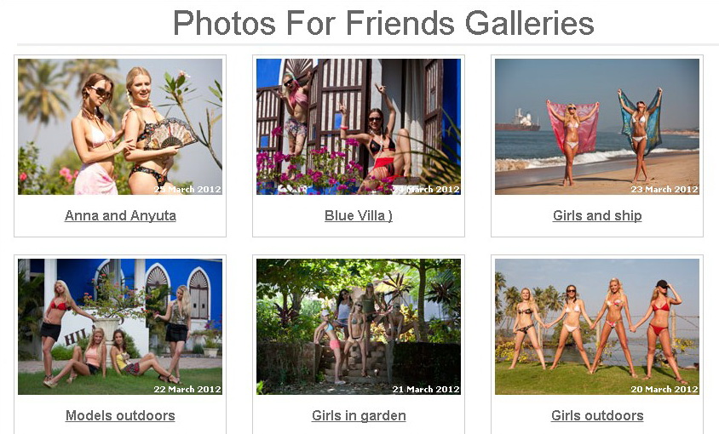Click the thumbnail of models on lawn by blue house
Screen dimensions: 719x434
120,327
